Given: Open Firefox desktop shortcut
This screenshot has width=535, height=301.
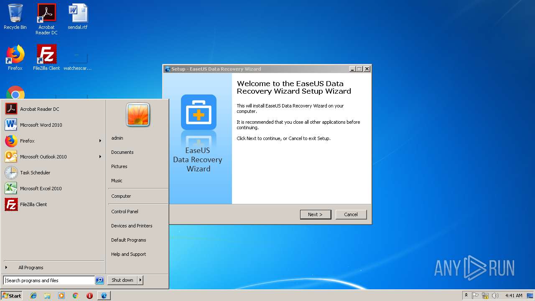Looking at the screenshot, I should (x=15, y=58).
